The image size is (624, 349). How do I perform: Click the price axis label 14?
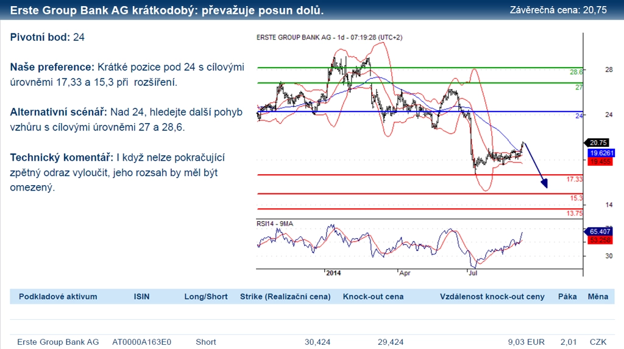[x=609, y=205]
